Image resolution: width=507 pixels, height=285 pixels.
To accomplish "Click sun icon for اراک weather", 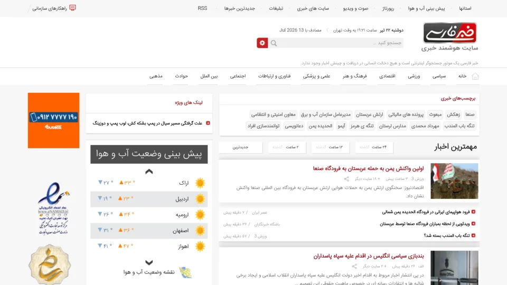I will click(200, 183).
